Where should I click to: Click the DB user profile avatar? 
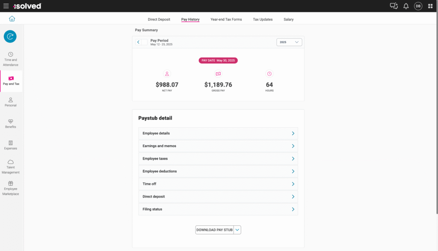pos(418,6)
